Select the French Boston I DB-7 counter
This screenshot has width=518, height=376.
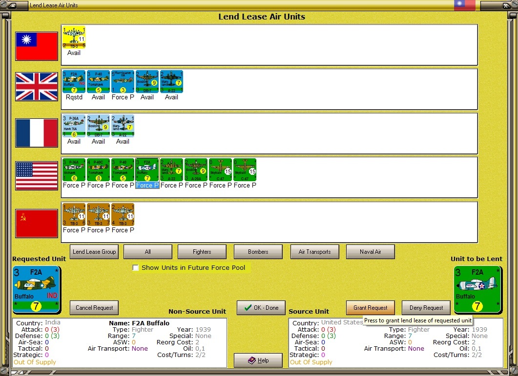tap(99, 126)
